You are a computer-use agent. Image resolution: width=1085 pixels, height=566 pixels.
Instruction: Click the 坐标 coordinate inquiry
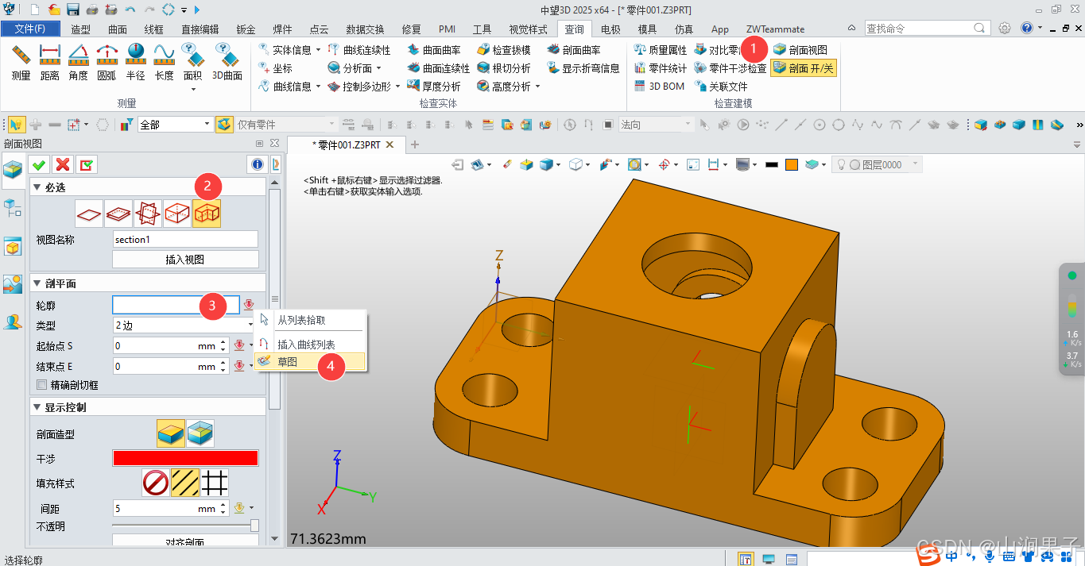(275, 68)
